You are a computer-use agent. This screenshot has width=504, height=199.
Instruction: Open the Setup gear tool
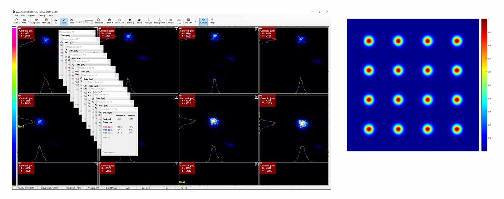(x=139, y=21)
